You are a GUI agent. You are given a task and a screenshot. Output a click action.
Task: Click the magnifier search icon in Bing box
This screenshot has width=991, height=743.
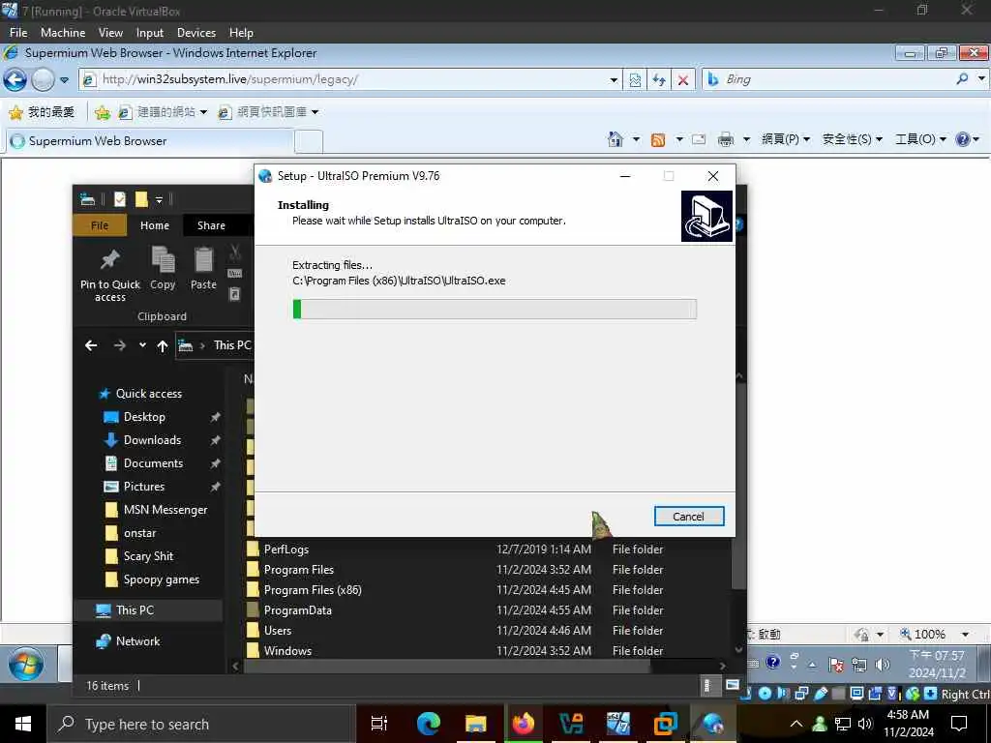pos(962,79)
